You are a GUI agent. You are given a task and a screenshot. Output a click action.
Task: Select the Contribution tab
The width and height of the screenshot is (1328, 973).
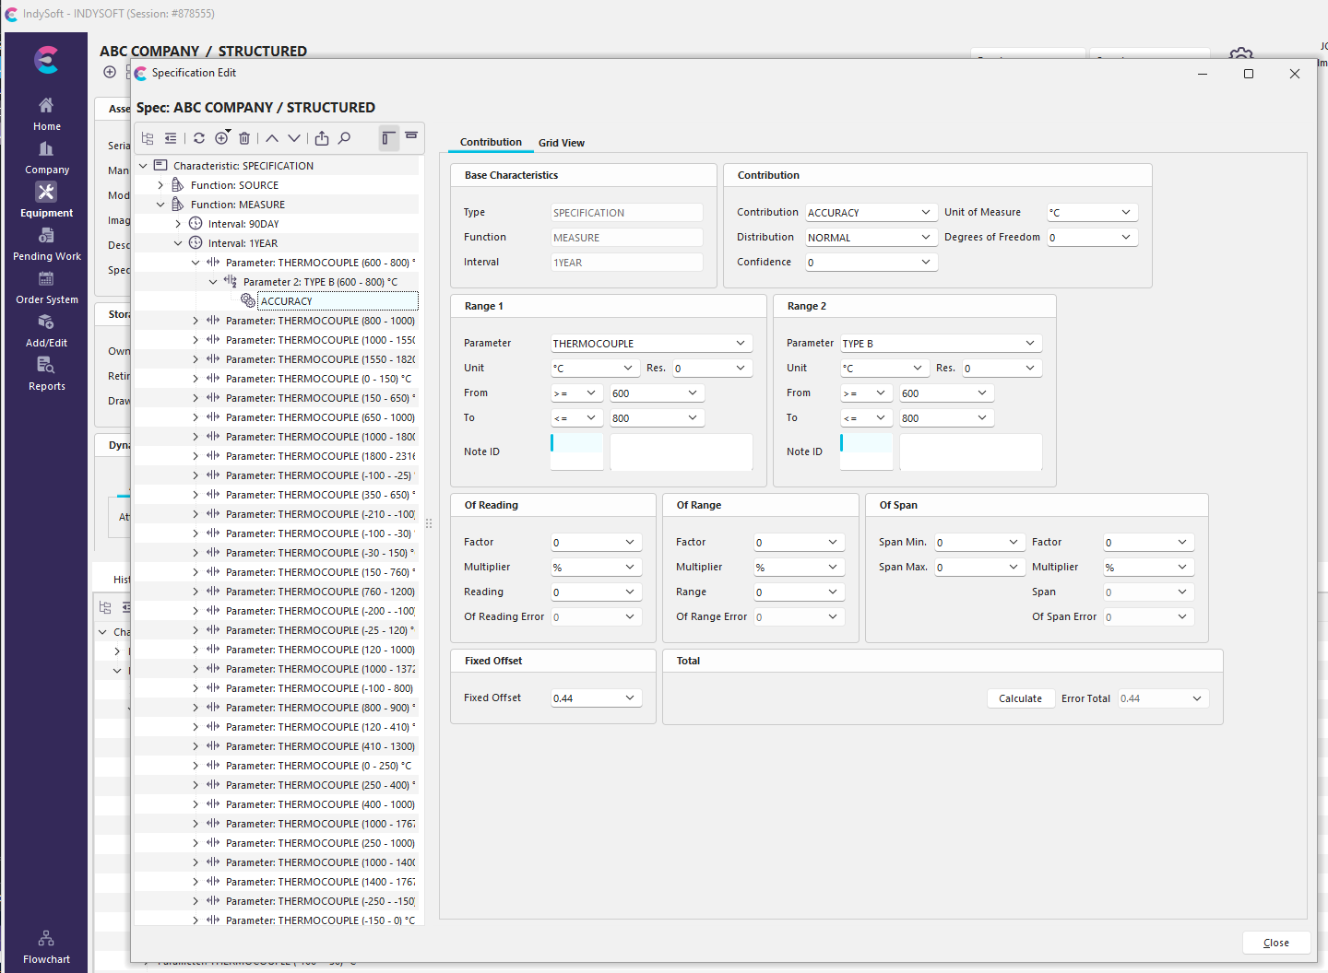(x=491, y=142)
